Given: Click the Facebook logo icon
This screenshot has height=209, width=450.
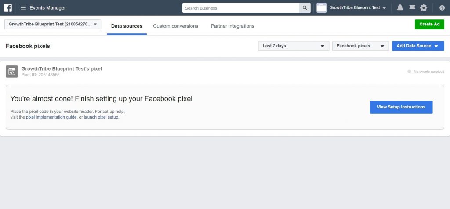Looking at the screenshot, I should [8, 8].
